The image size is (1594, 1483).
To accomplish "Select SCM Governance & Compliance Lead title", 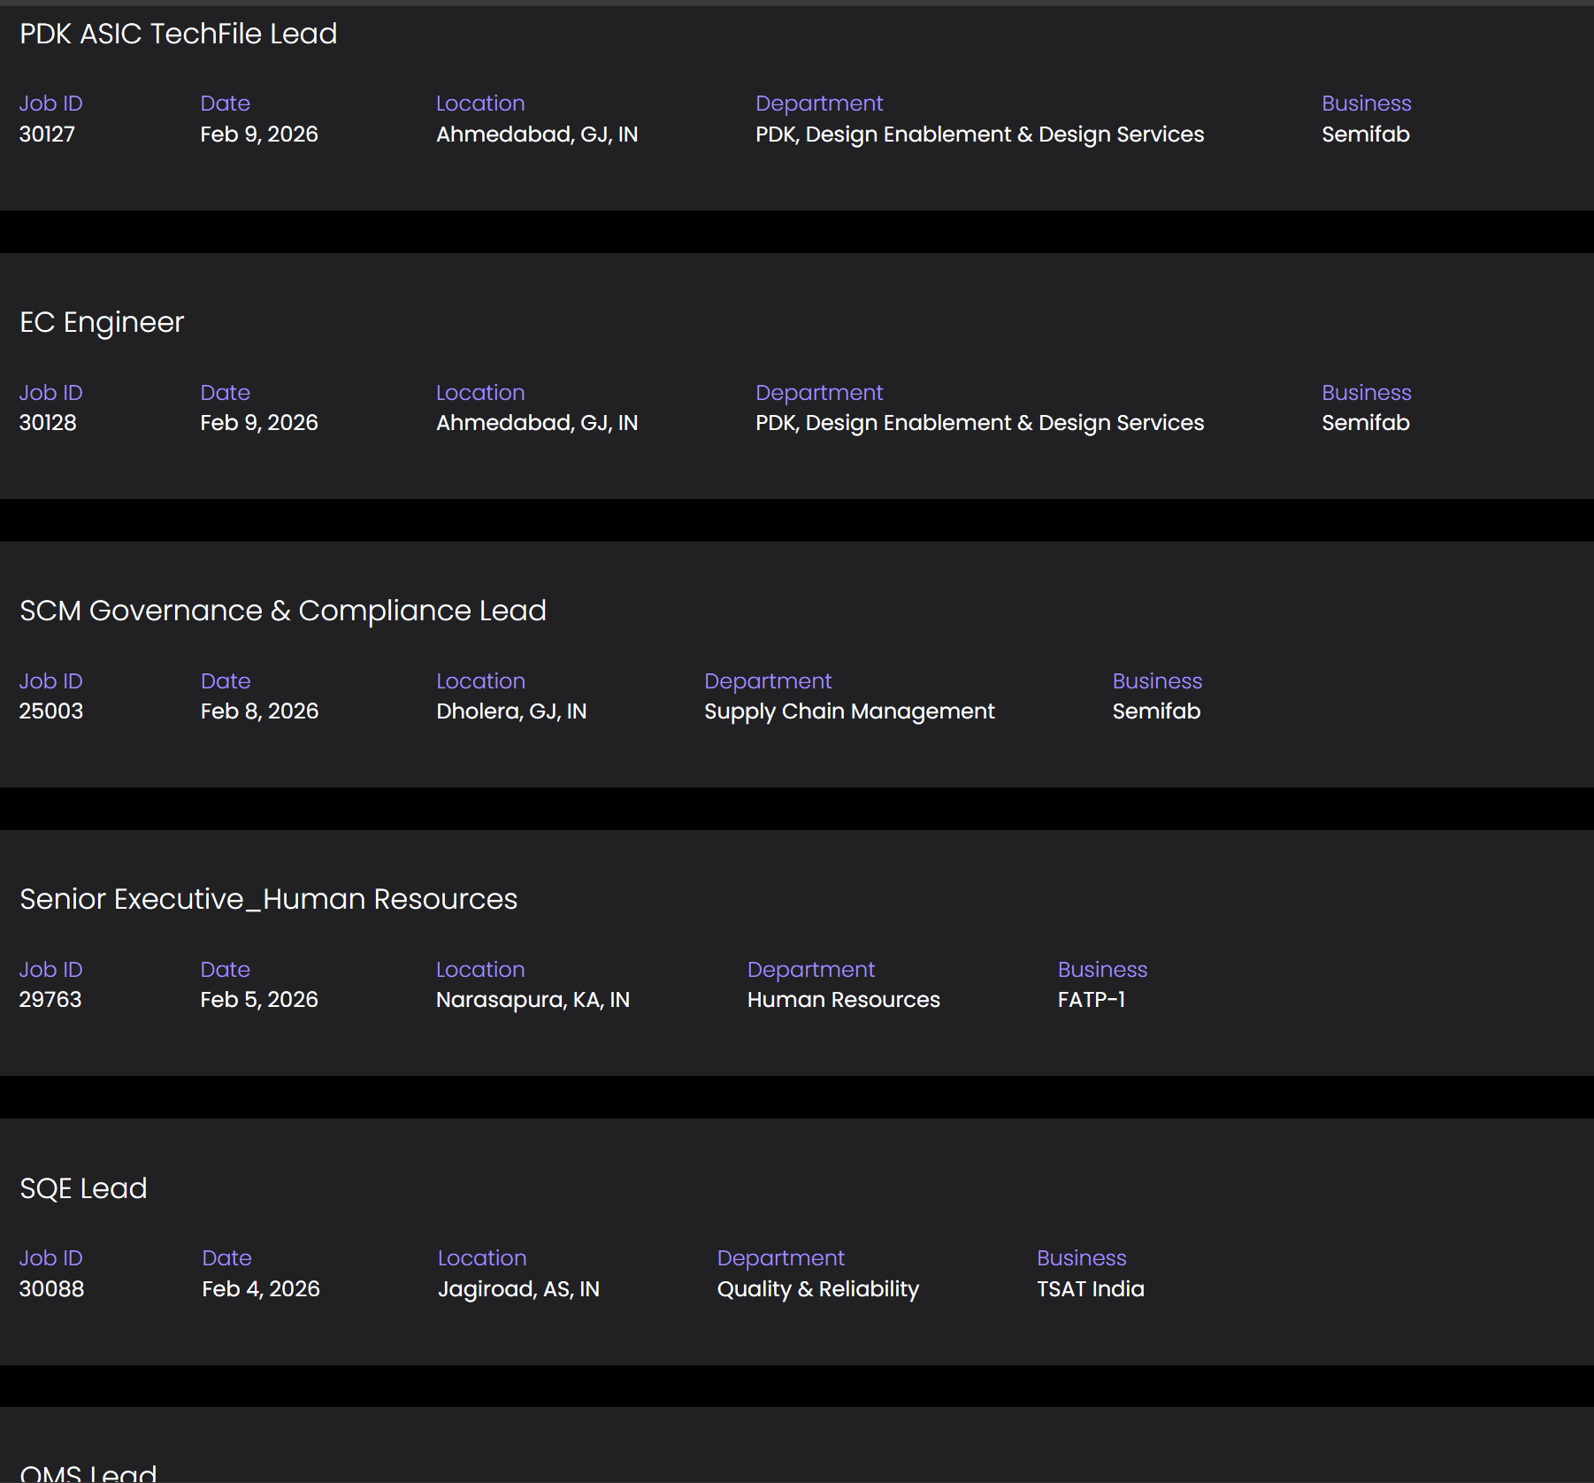I will click(x=282, y=611).
